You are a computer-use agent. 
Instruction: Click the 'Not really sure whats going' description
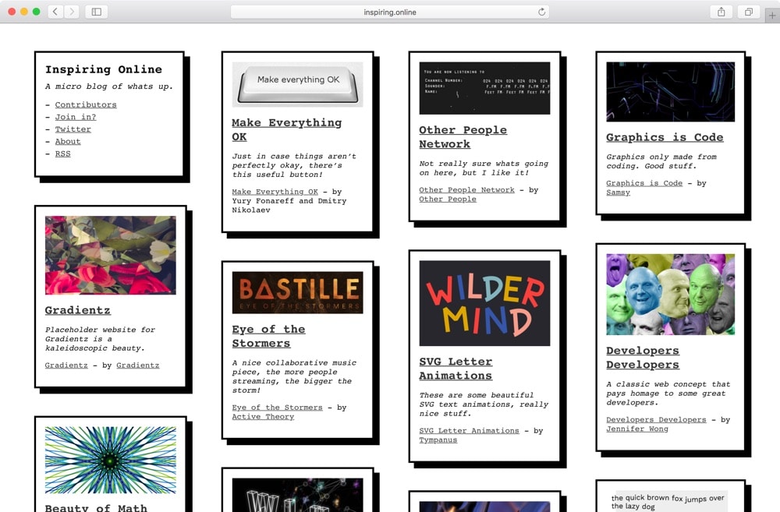tap(484, 168)
